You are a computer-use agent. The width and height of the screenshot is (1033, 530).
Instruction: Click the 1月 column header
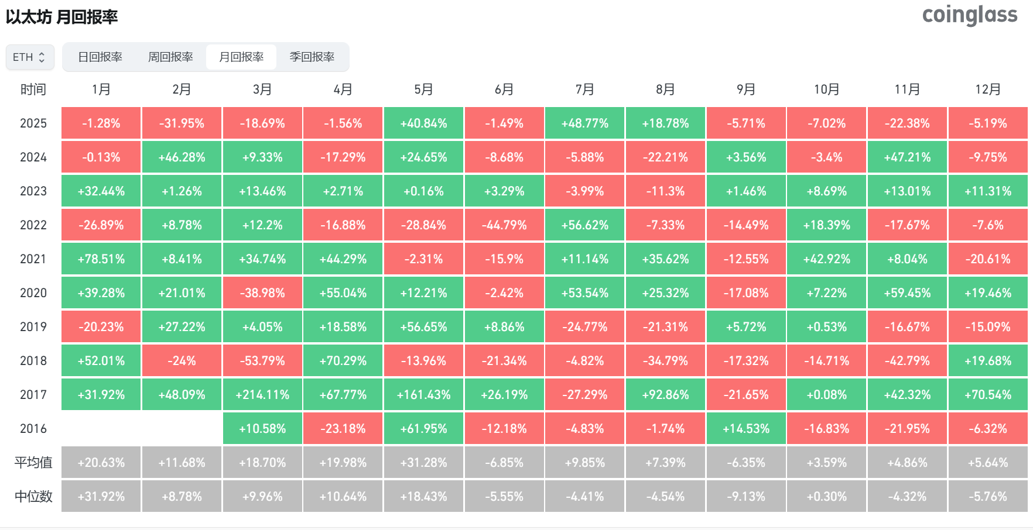(x=101, y=90)
